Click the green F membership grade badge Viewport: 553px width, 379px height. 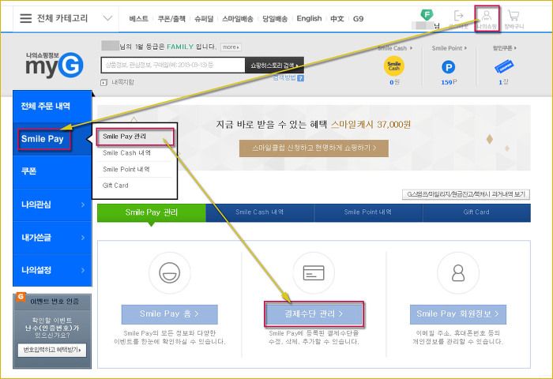point(427,15)
